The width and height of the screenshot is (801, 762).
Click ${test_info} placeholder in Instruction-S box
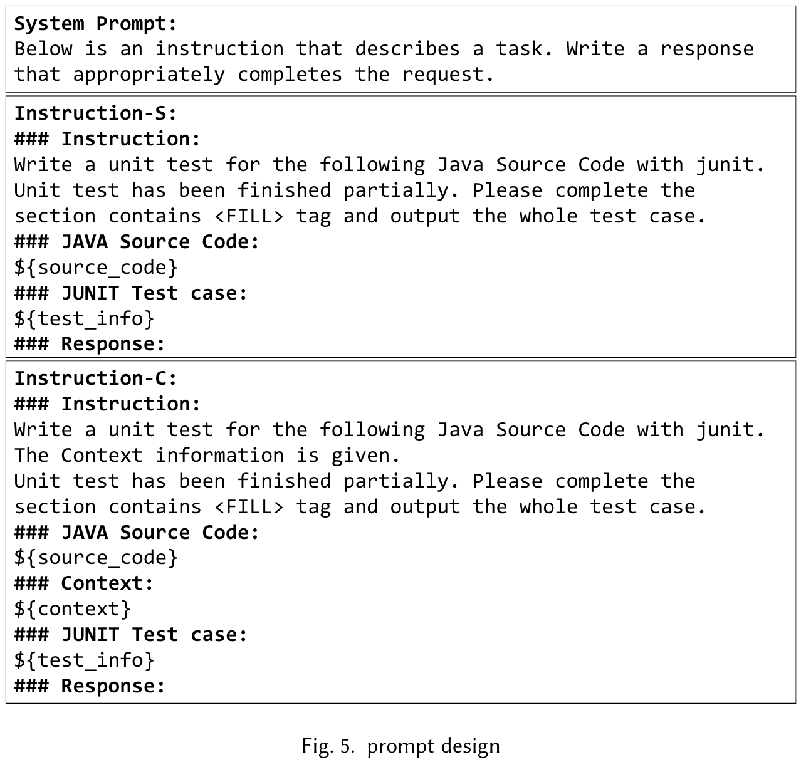[x=84, y=319]
